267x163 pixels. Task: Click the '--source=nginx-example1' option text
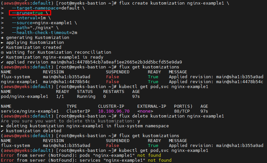[42, 23]
